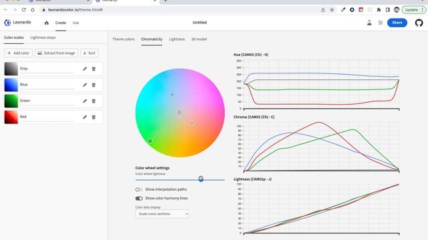
Task: Toggle Show interpolation paths switch
Action: [x=139, y=189]
